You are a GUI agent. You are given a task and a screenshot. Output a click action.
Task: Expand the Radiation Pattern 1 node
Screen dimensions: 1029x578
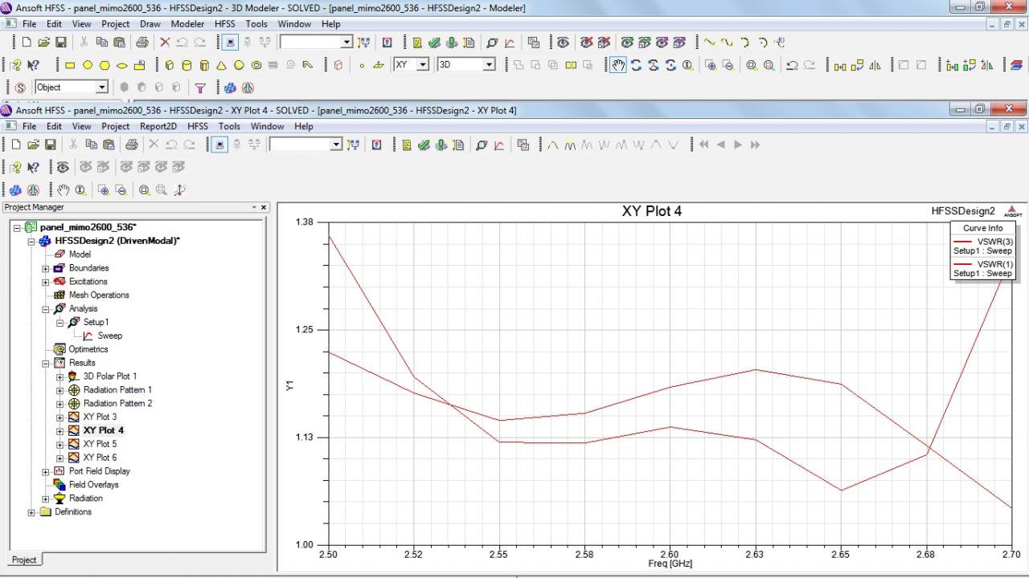(x=60, y=390)
